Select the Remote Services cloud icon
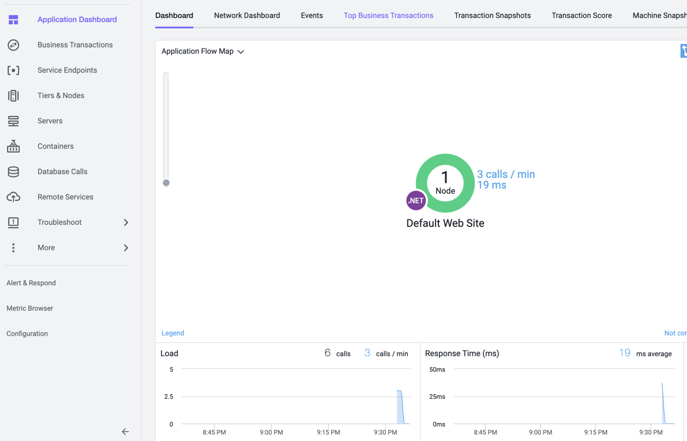 coord(13,197)
